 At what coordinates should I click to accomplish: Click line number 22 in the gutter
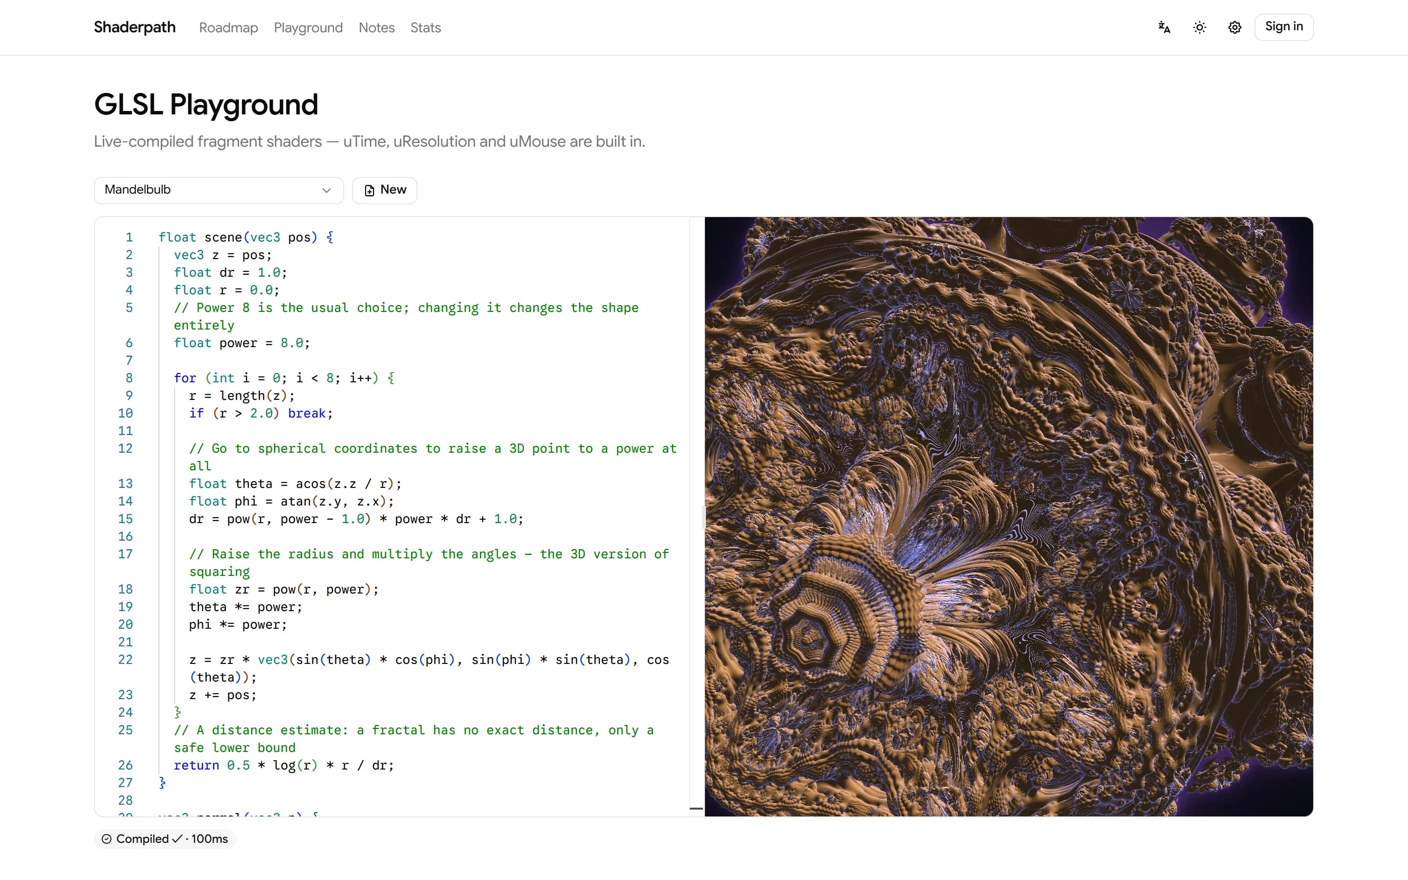pos(126,660)
